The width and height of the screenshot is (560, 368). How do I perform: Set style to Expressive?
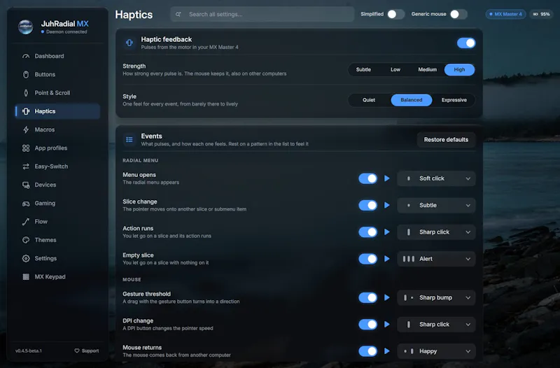click(x=454, y=100)
